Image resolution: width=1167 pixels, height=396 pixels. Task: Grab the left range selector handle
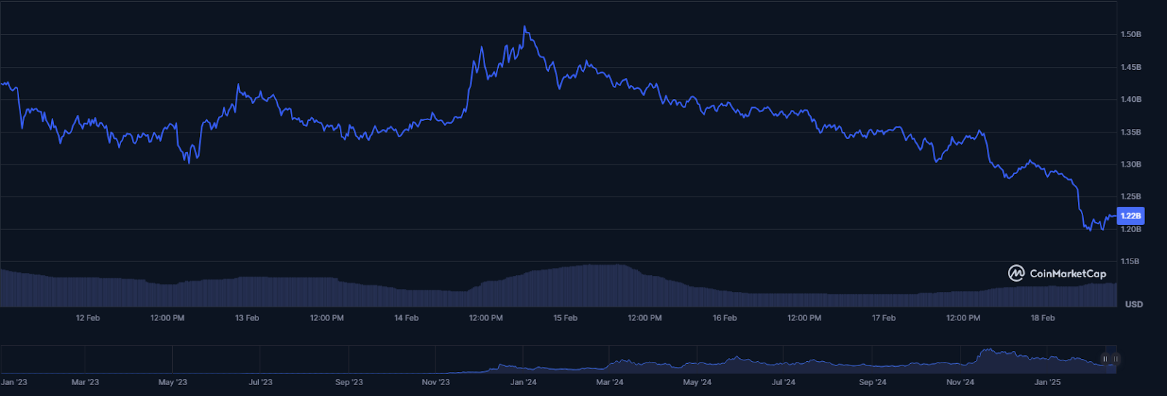click(x=1105, y=359)
